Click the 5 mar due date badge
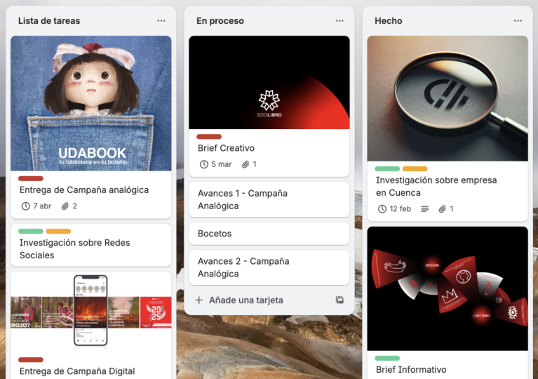 (215, 164)
